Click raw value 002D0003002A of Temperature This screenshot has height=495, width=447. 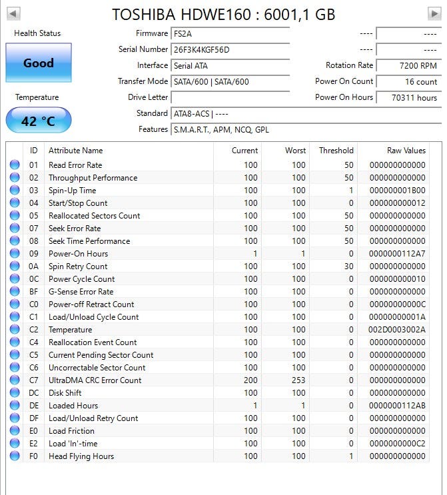tap(397, 330)
